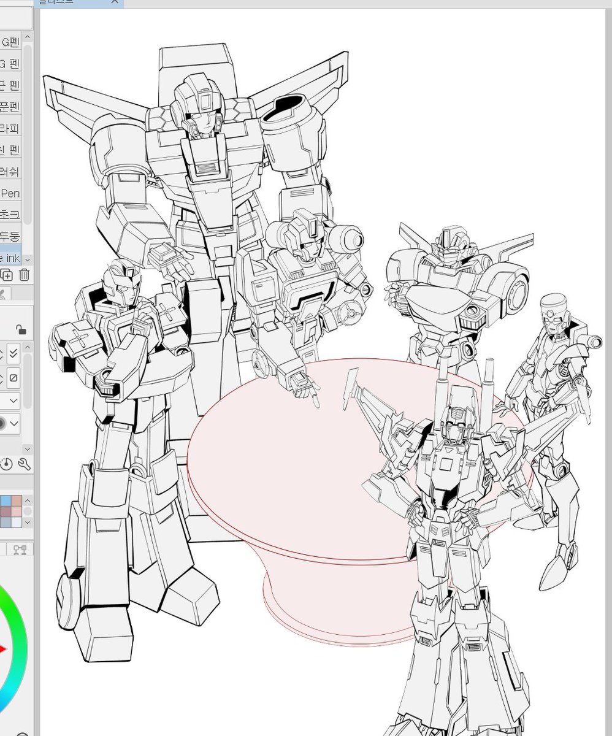Toggle the unlocked padlock icon
Image resolution: width=612 pixels, height=736 pixels.
pyautogui.click(x=21, y=329)
